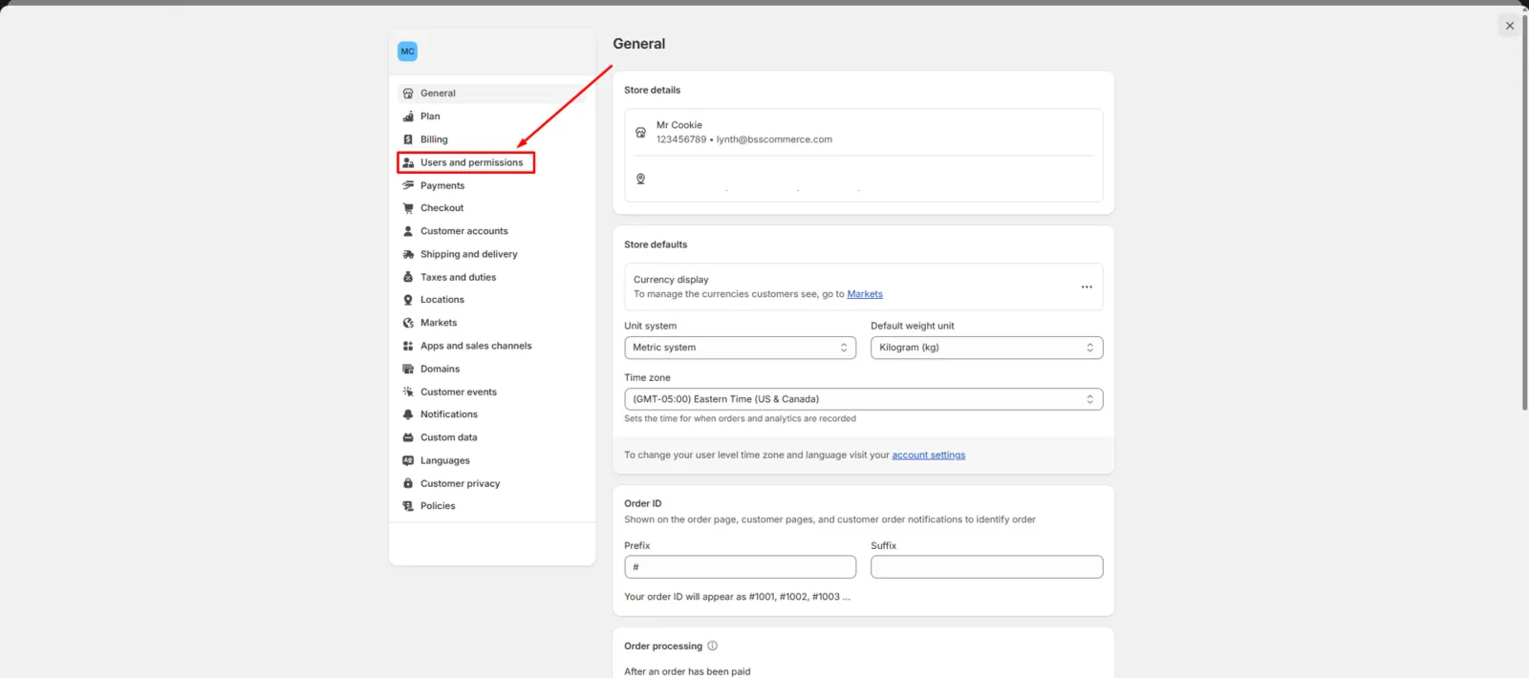Viewport: 1529px width, 678px height.
Task: Click the Mr Cookie store name
Action: (x=679, y=125)
